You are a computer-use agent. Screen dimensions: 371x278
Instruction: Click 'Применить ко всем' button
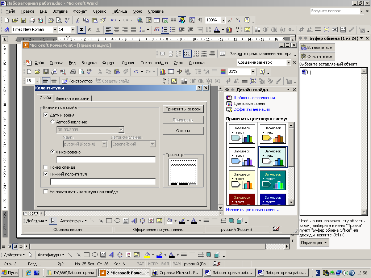pos(183,109)
